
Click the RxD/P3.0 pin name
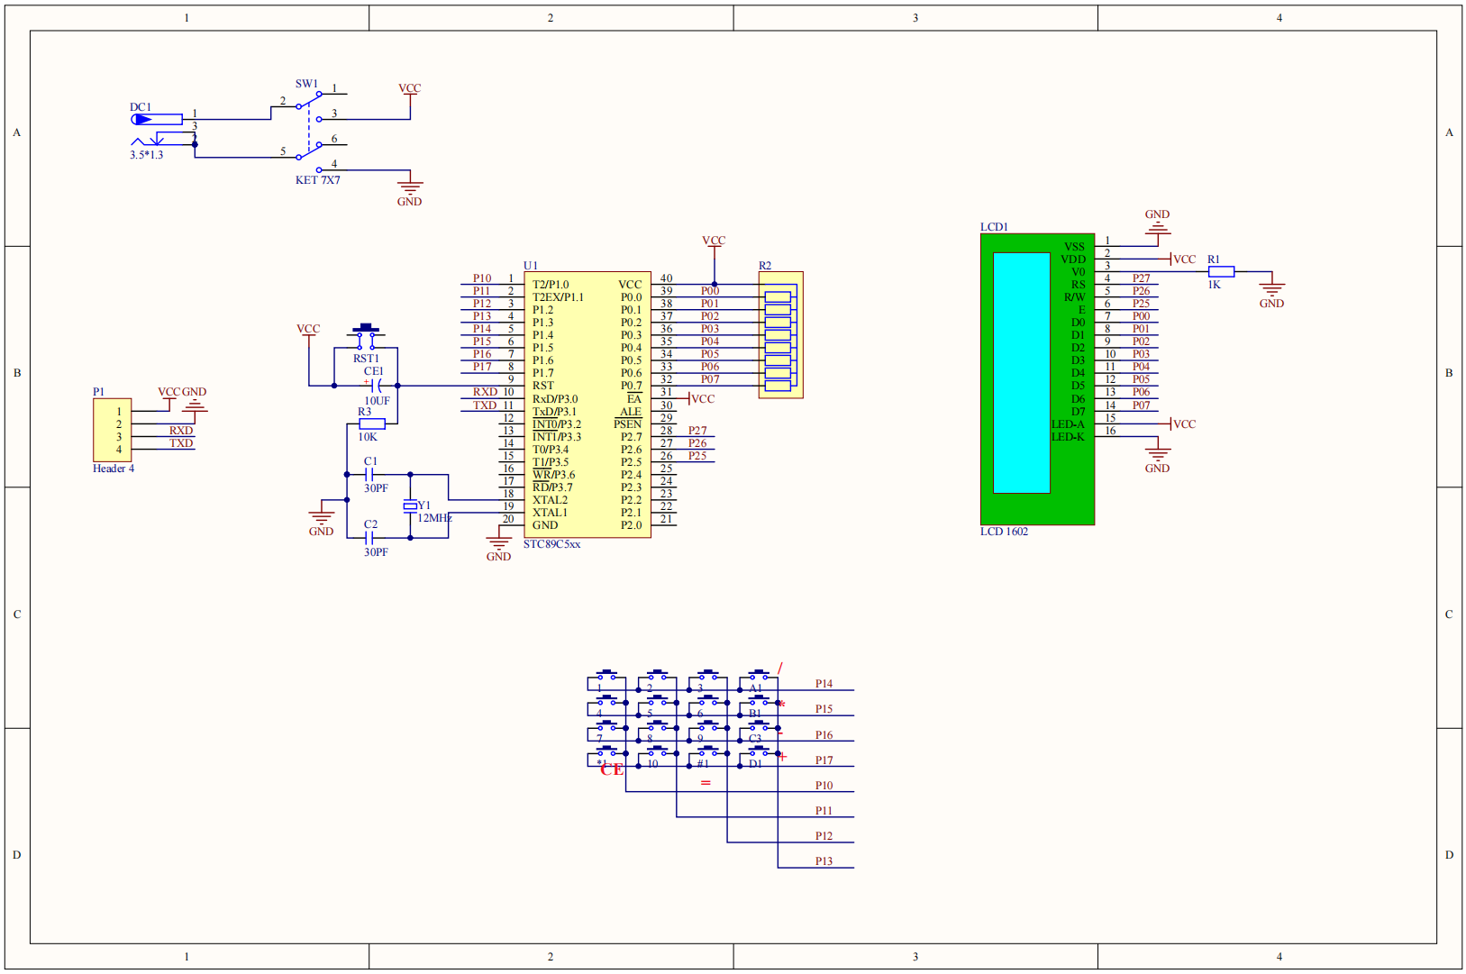coord(555,399)
